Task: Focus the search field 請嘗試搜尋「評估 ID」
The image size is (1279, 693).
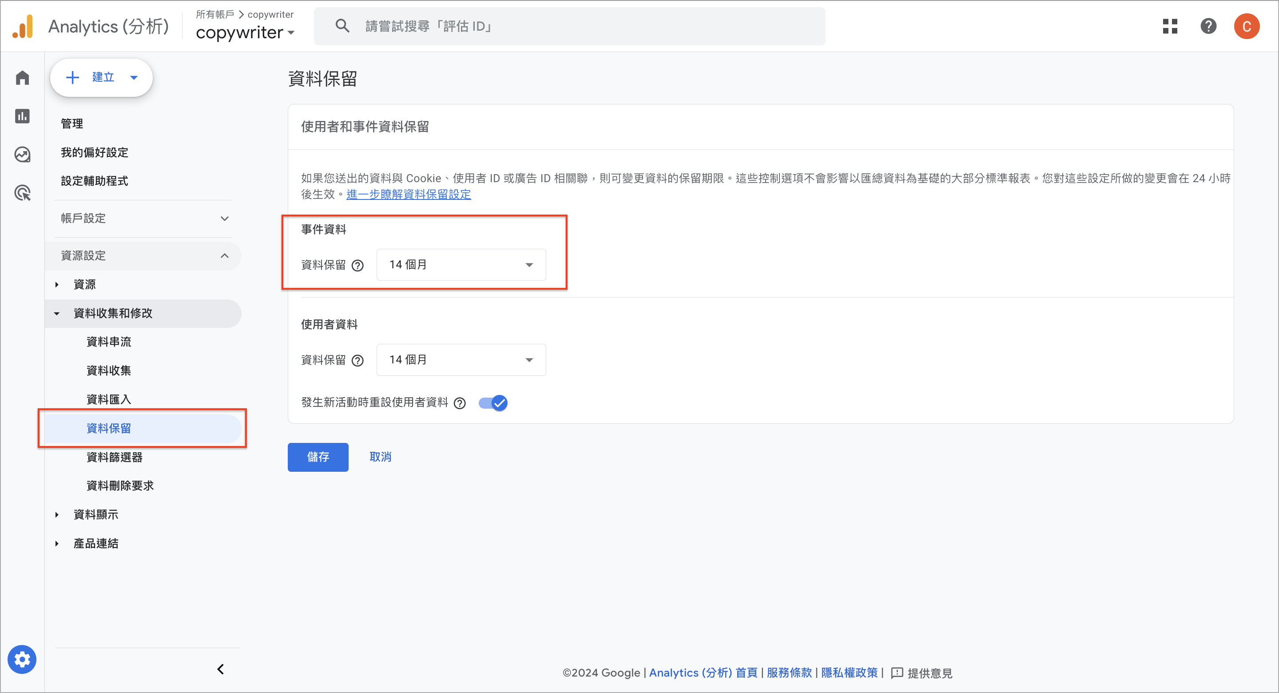Action: [569, 26]
